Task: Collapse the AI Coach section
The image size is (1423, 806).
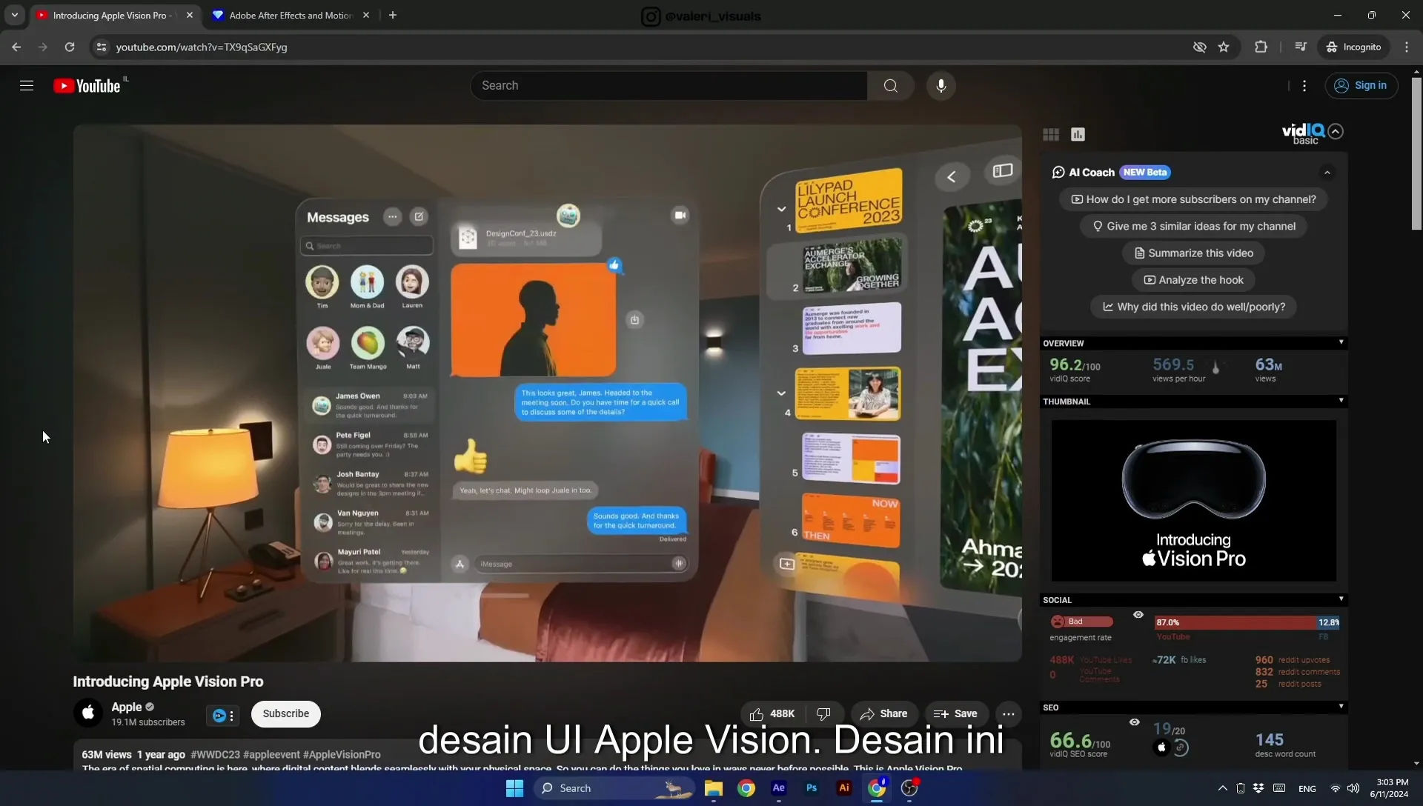Action: pos(1327,173)
